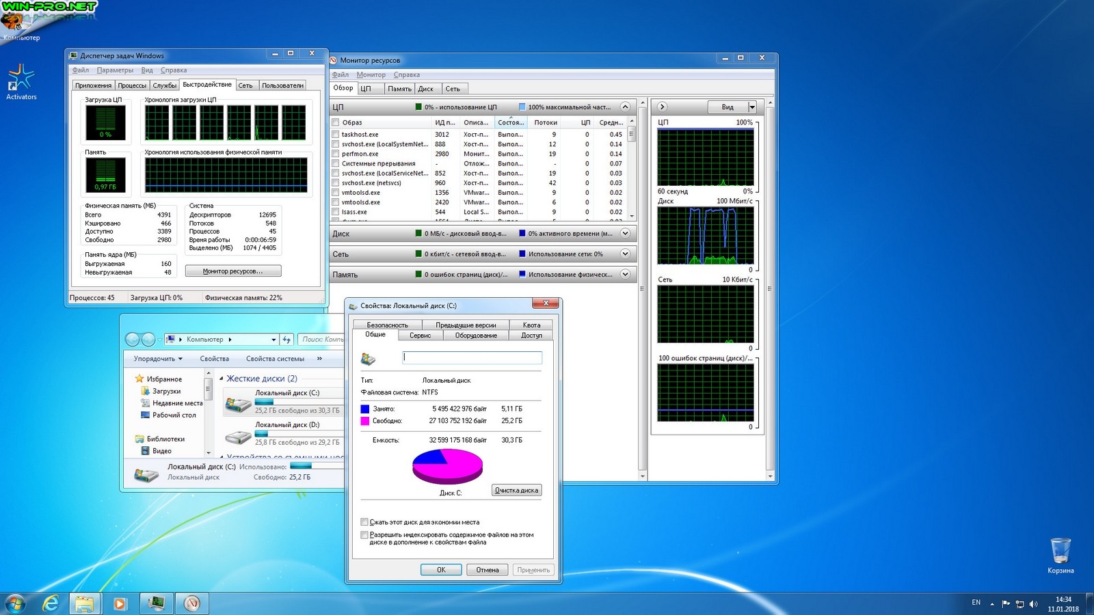The width and height of the screenshot is (1094, 615).
Task: Click Explorer's refresh arrows icon
Action: (x=287, y=340)
